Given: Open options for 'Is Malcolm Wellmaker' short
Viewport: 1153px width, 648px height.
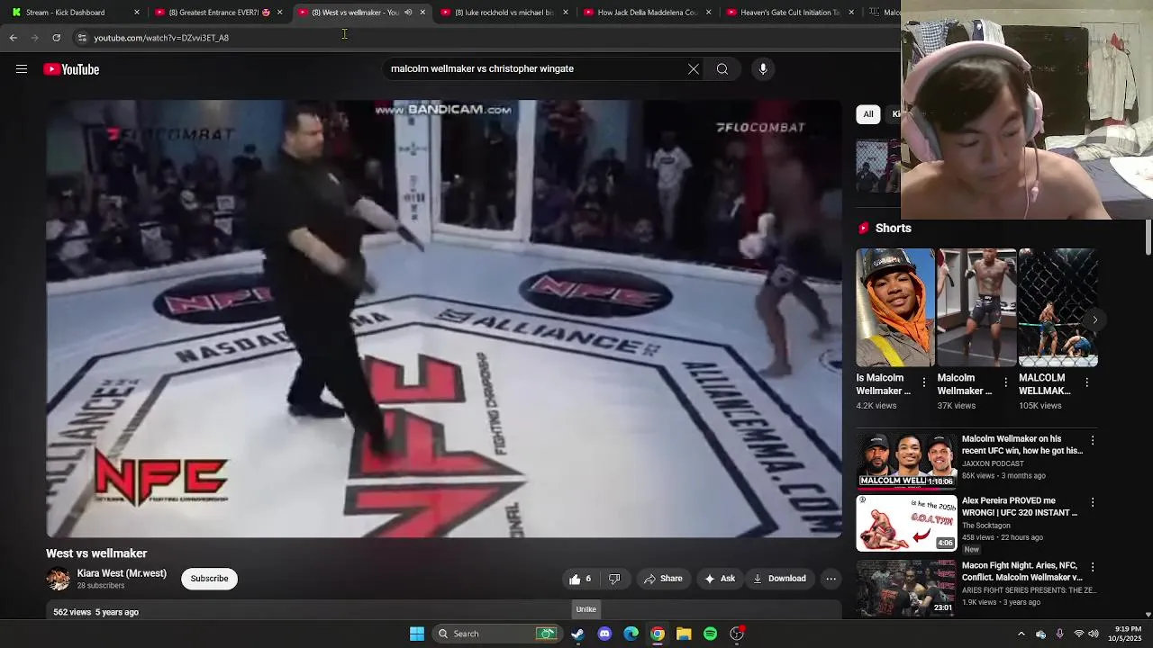Looking at the screenshot, I should pos(924,382).
